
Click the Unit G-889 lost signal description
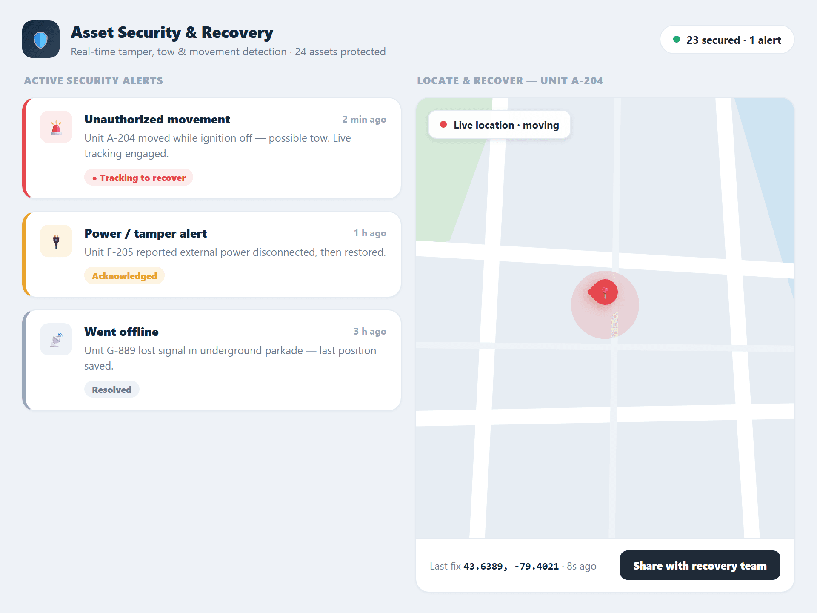(230, 358)
